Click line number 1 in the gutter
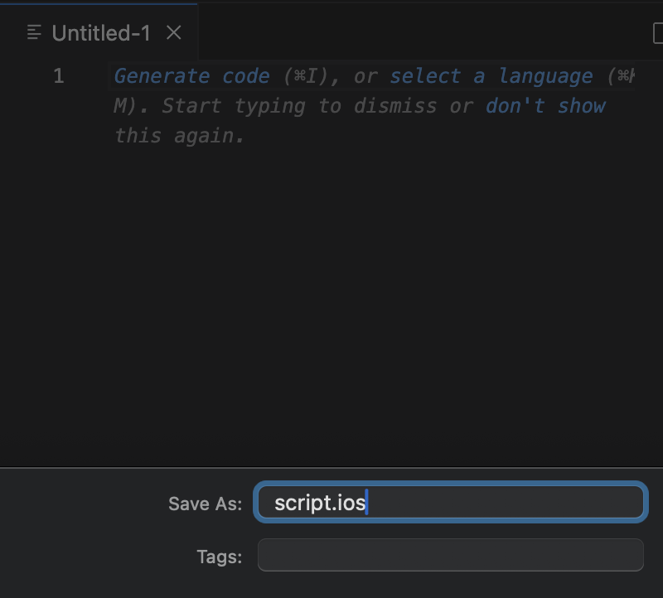 pyautogui.click(x=58, y=76)
